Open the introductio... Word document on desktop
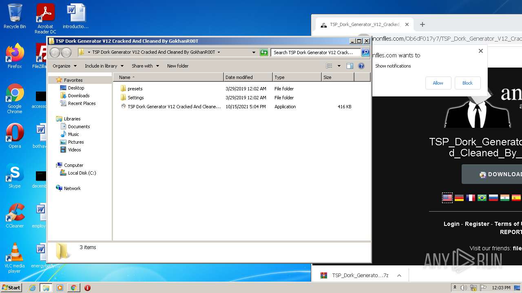Viewport: 522px width, 293px height. (76, 17)
